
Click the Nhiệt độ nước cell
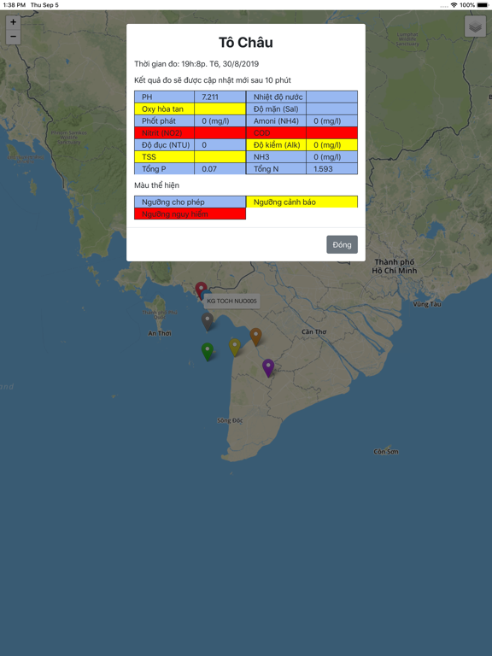[276, 97]
